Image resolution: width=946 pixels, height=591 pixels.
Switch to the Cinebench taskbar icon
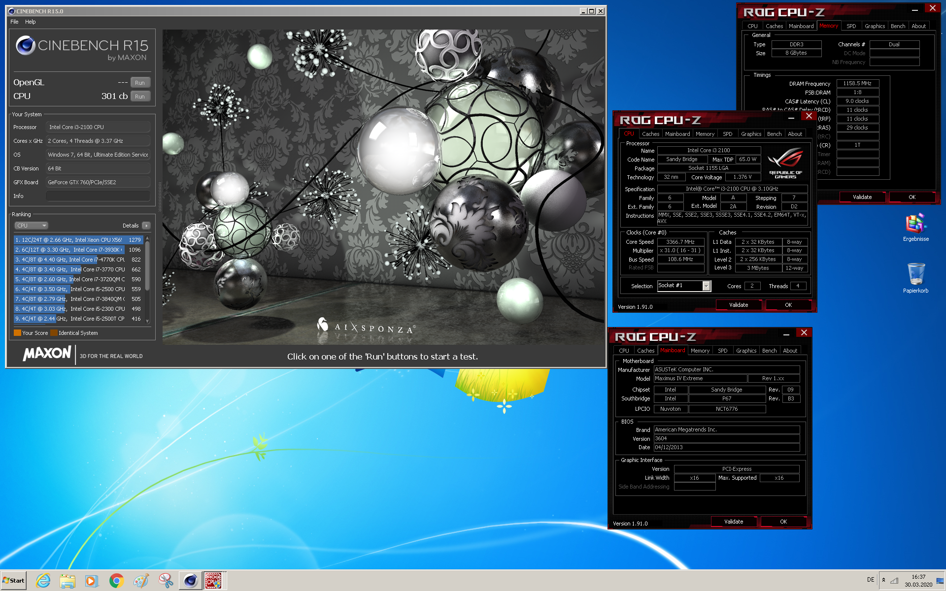[x=190, y=581]
